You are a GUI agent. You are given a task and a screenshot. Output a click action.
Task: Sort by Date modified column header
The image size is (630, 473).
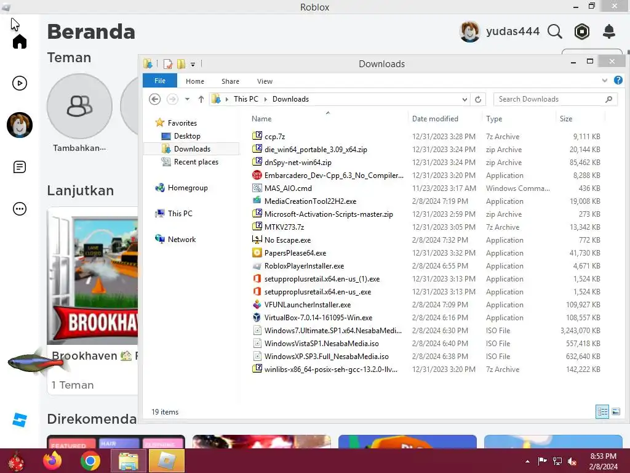[445, 119]
